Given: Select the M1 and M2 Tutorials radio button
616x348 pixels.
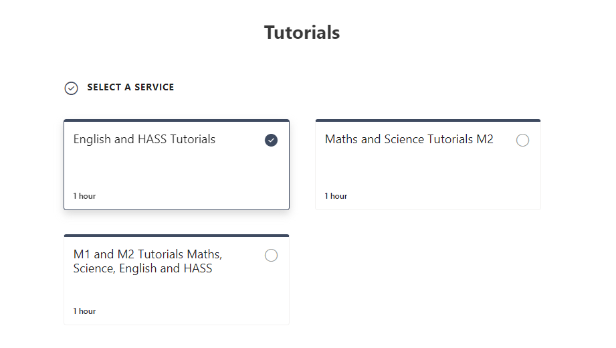Looking at the screenshot, I should click(271, 255).
